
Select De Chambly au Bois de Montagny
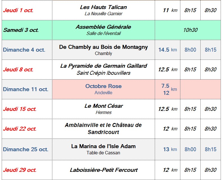(x=103, y=47)
